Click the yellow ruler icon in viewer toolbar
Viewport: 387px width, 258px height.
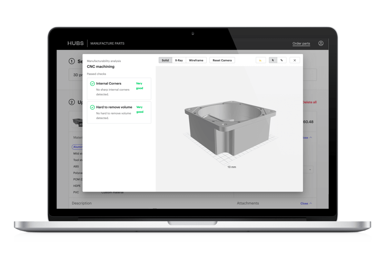[x=261, y=60]
